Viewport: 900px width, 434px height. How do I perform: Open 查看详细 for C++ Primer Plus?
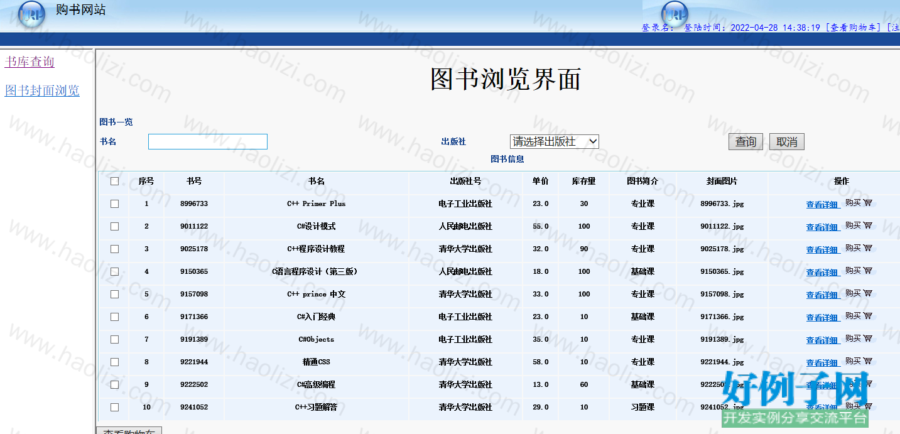point(823,204)
